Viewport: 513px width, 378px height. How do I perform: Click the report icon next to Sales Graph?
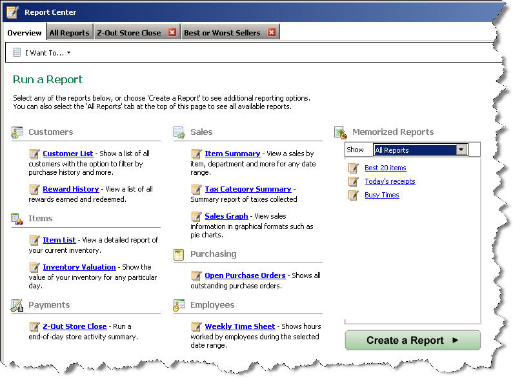(196, 217)
